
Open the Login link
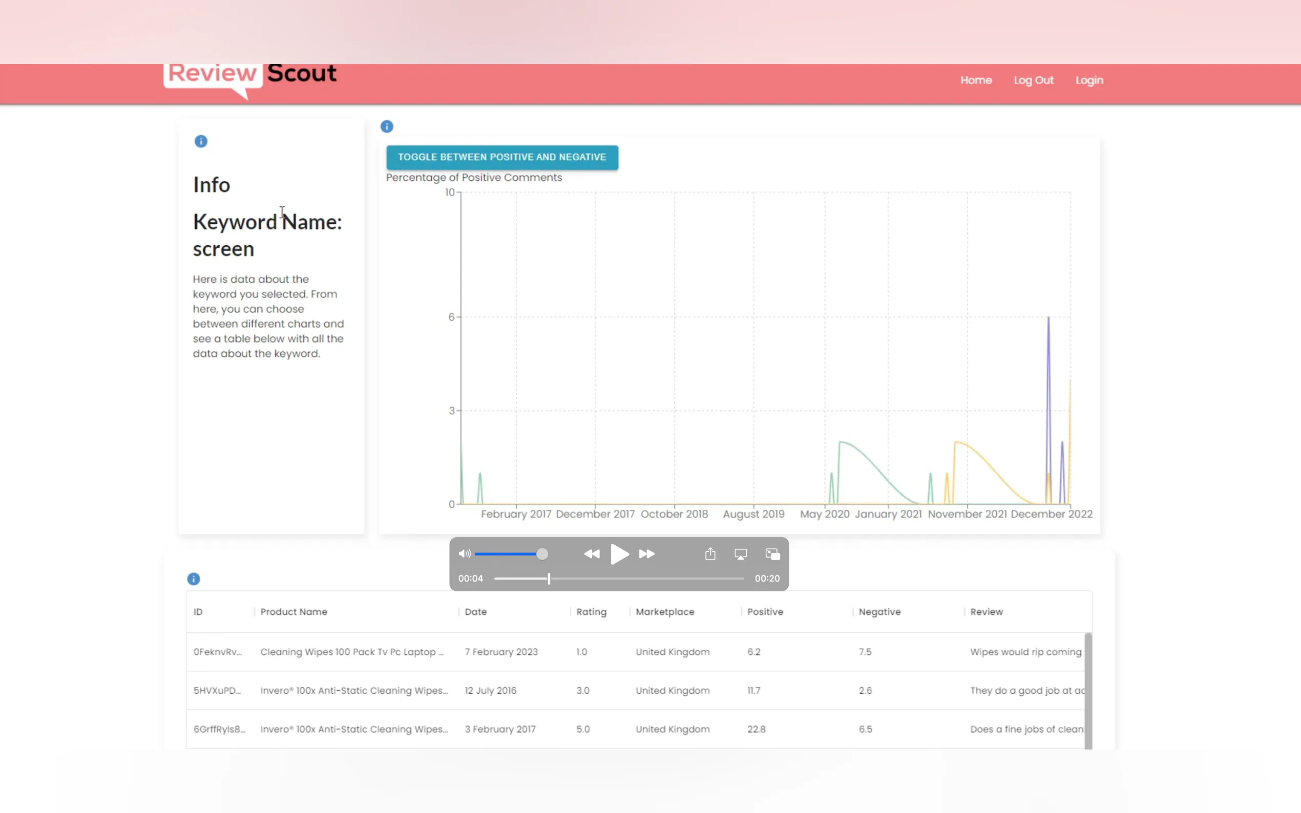[x=1089, y=80]
